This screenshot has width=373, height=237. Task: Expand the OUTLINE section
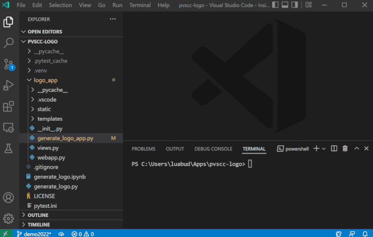coord(71,215)
